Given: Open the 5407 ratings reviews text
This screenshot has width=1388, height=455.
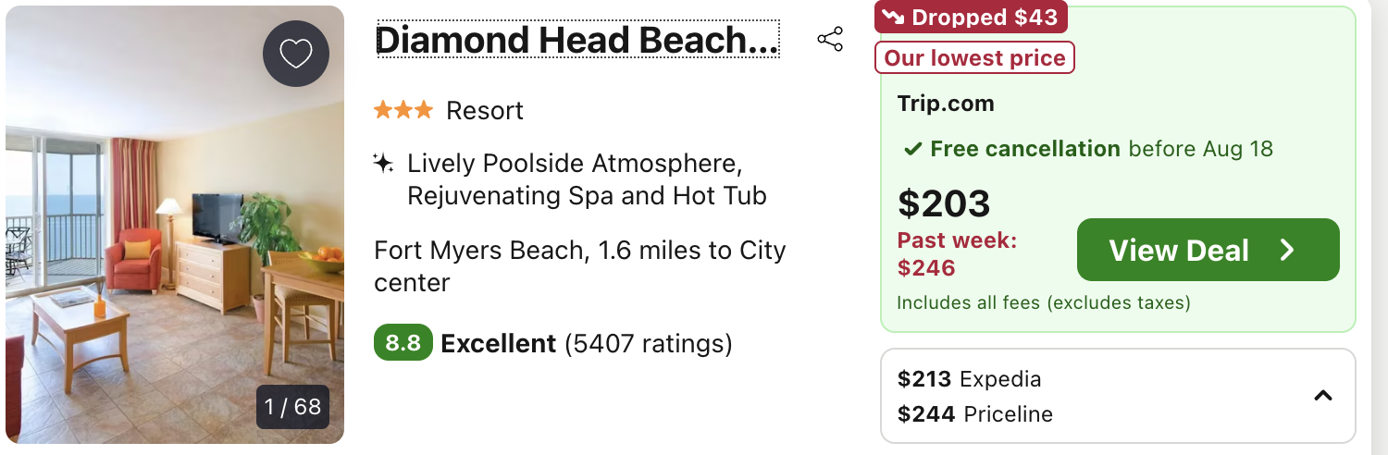Looking at the screenshot, I should 649,344.
